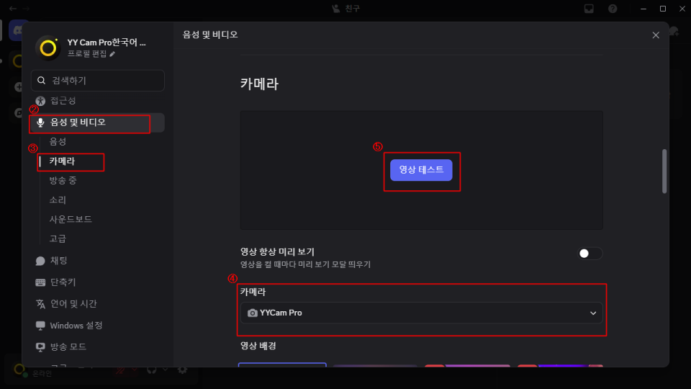Click the chat bubble icon for 채팅
The height and width of the screenshot is (389, 691).
click(40, 261)
